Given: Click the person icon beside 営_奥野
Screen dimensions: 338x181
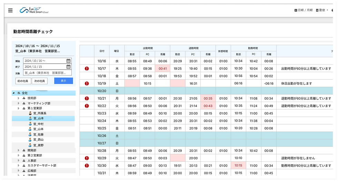Looking at the screenshot, I should pyautogui.click(x=30, y=145).
